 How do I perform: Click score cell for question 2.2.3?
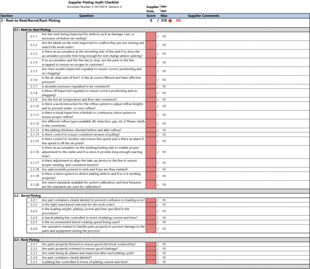coord(151,211)
